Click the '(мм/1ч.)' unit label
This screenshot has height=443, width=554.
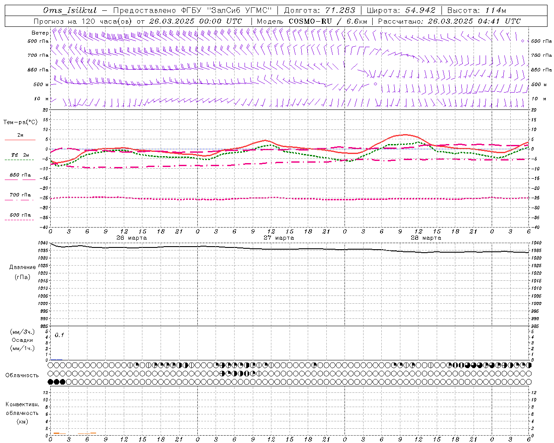[23, 348]
